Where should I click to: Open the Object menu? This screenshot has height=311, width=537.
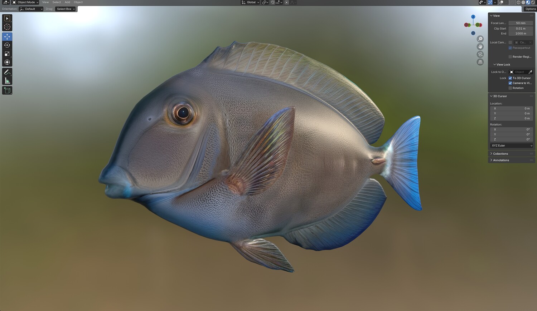(x=78, y=2)
